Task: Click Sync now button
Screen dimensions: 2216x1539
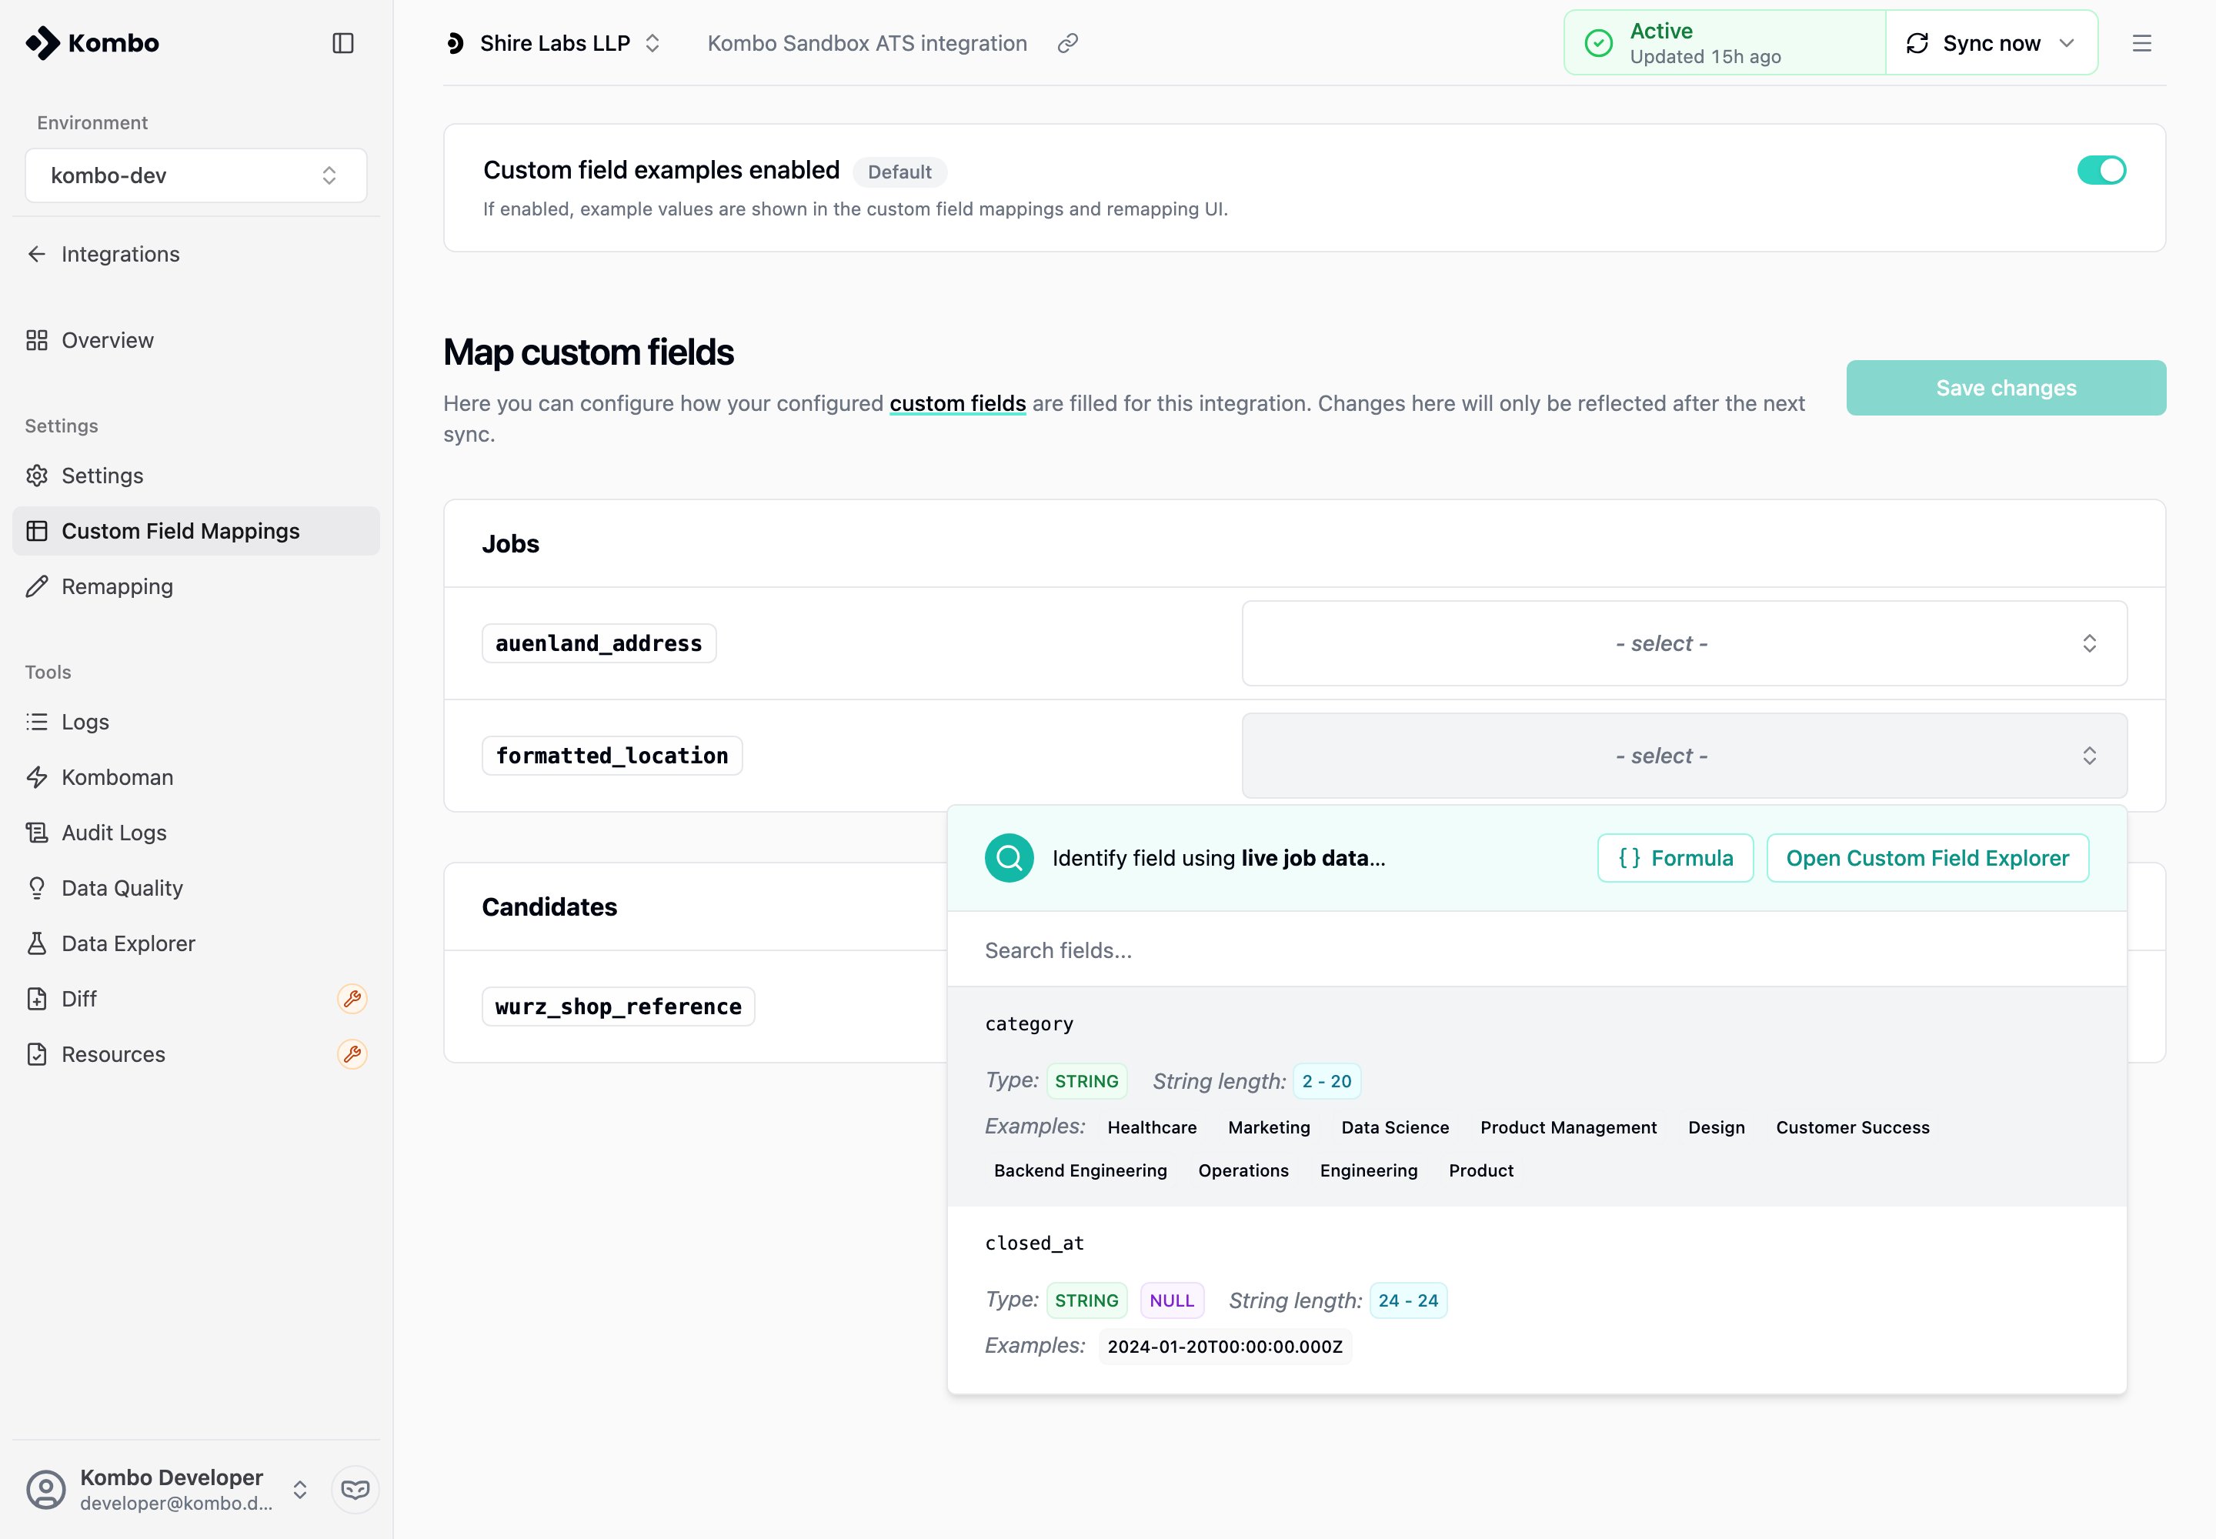Action: [1991, 43]
